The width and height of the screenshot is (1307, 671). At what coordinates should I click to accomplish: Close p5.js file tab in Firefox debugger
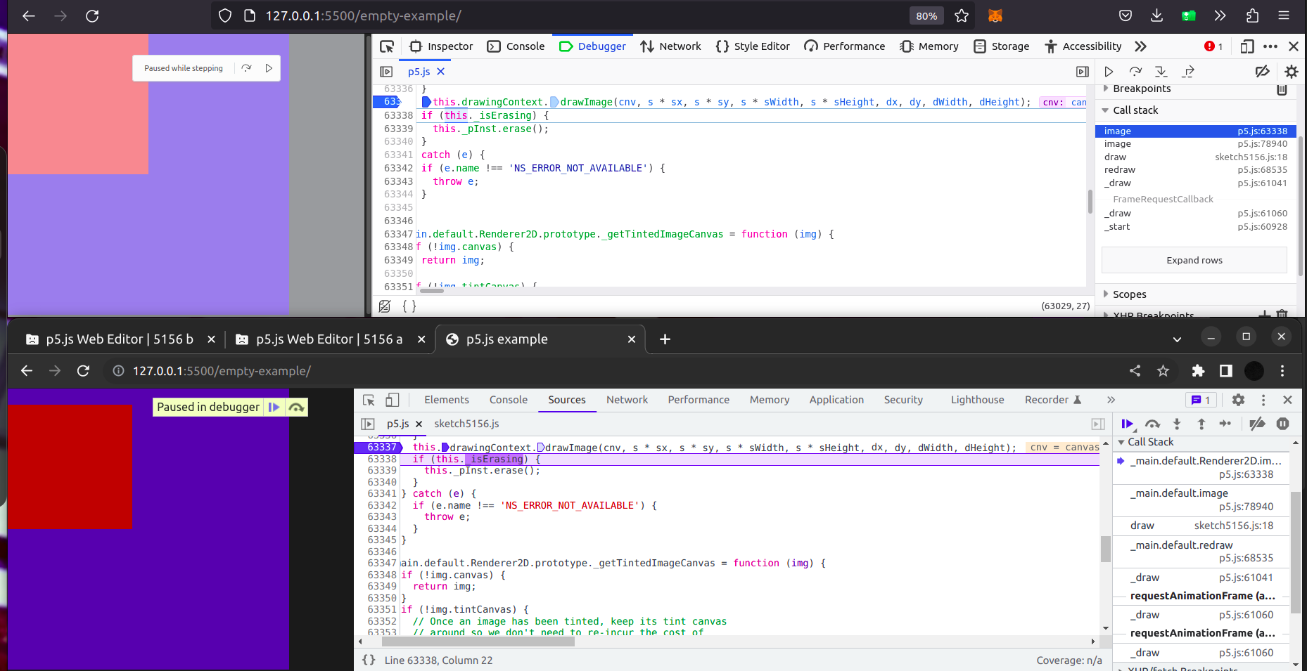click(441, 72)
